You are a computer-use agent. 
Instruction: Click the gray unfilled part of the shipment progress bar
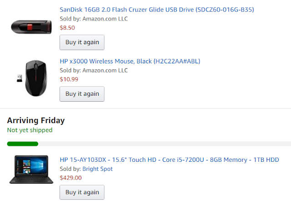[165, 144]
